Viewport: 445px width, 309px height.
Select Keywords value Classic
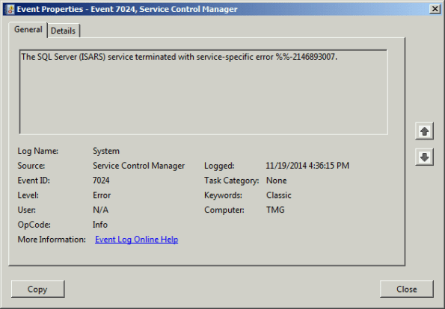[x=278, y=195]
